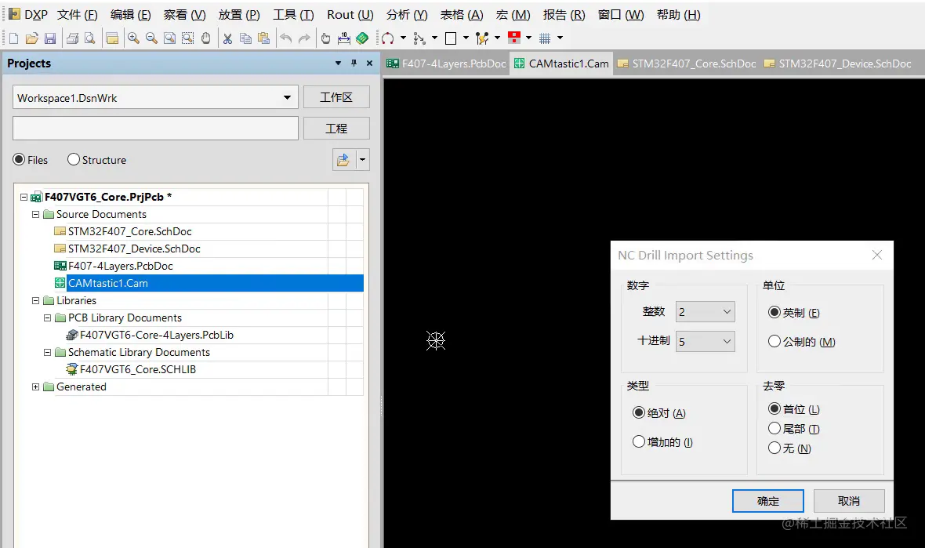Image resolution: width=925 pixels, height=548 pixels.
Task: Click the rectangle drawing tool icon
Action: (x=451, y=38)
